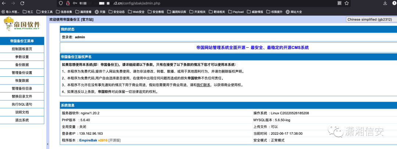This screenshot has width=397, height=149.
Task: Open the 天猫 bookmark
Action: 100,12
